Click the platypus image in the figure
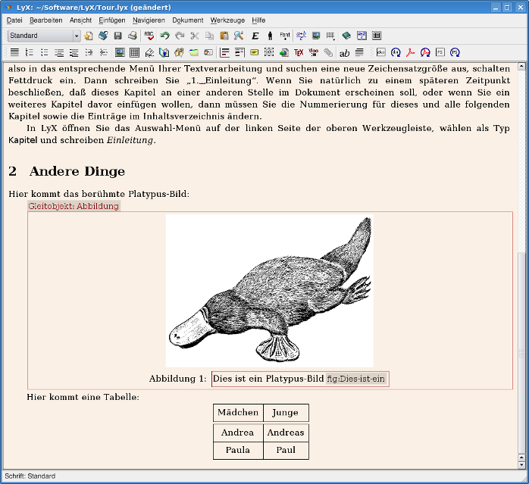Image resolution: width=529 pixels, height=484 pixels. [270, 291]
